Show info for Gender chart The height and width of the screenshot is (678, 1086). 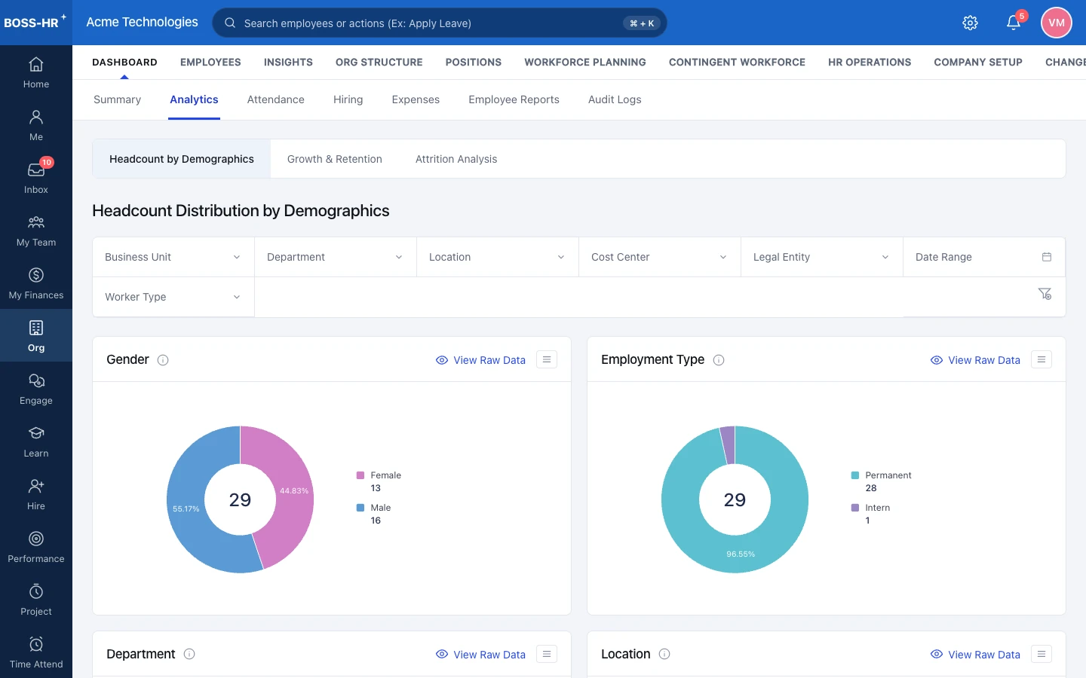click(163, 360)
